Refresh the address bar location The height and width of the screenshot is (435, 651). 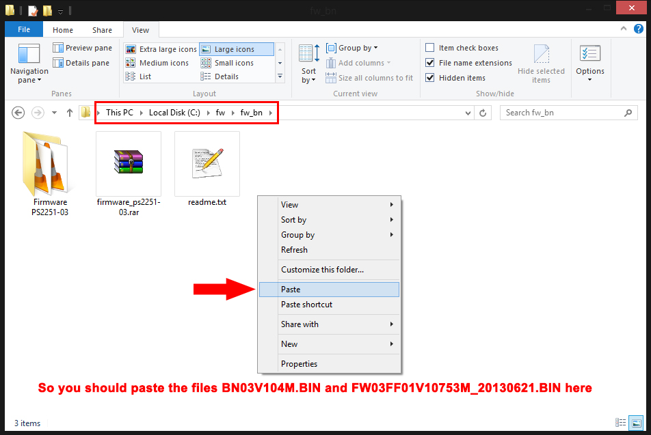point(483,113)
